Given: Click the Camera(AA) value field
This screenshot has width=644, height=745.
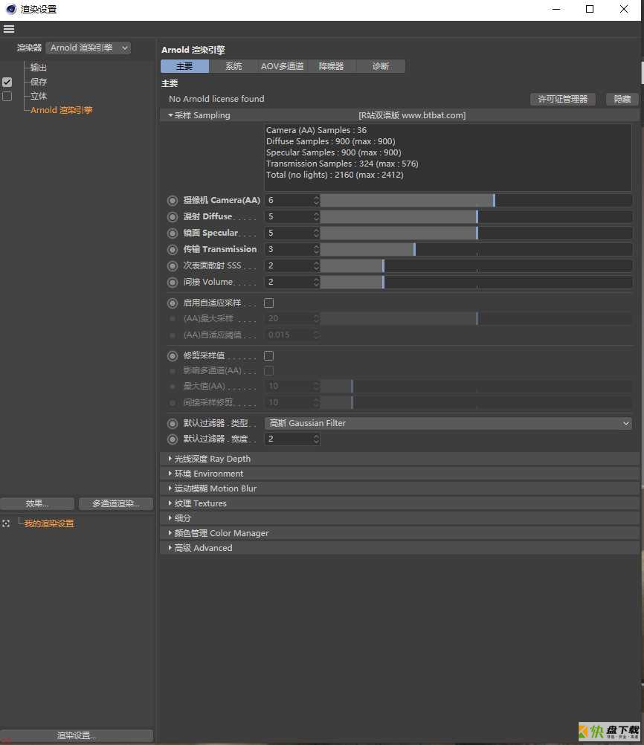Looking at the screenshot, I should pyautogui.click(x=289, y=201).
